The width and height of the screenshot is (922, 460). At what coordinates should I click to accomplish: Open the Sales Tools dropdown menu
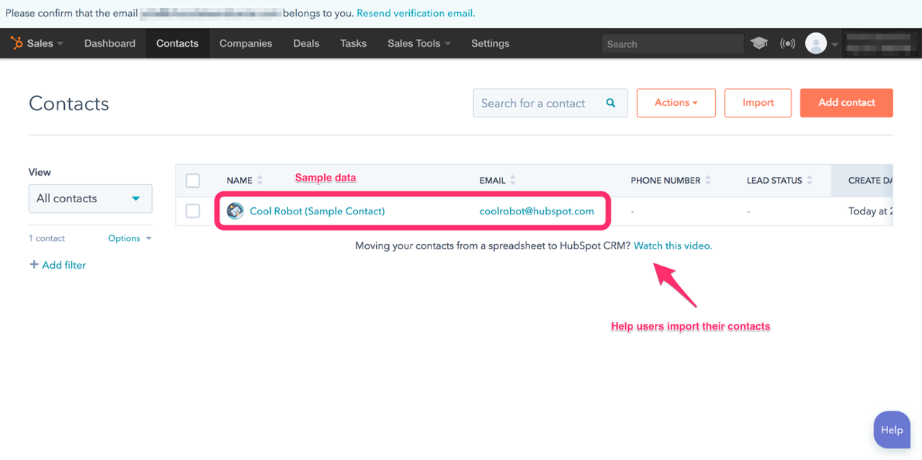click(419, 43)
